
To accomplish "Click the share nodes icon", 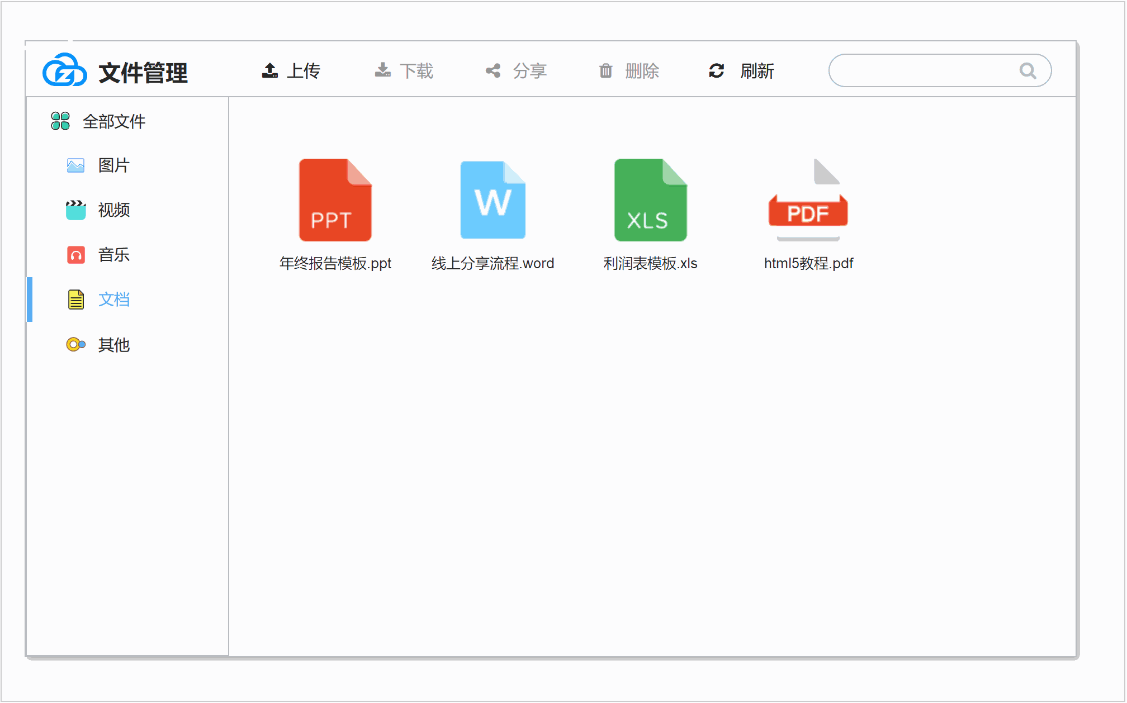I will tap(493, 70).
